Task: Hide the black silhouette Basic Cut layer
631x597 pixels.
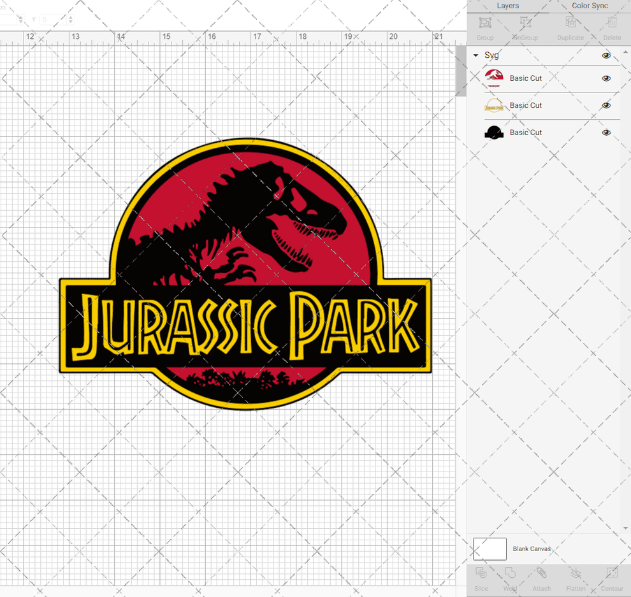Action: pyautogui.click(x=606, y=133)
